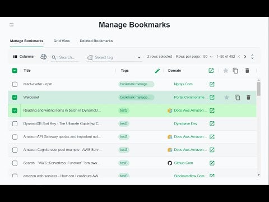Check the Amazon API Gateway quotas row checkbox
The height and width of the screenshot is (202, 269).
click(x=15, y=137)
